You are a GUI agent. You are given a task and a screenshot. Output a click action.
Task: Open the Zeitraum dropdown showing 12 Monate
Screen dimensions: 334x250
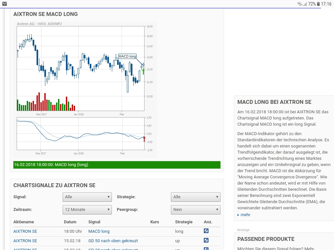(87, 210)
